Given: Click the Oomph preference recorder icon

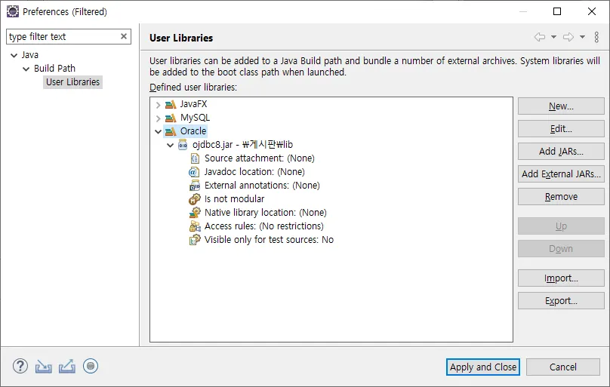Looking at the screenshot, I should coord(91,367).
